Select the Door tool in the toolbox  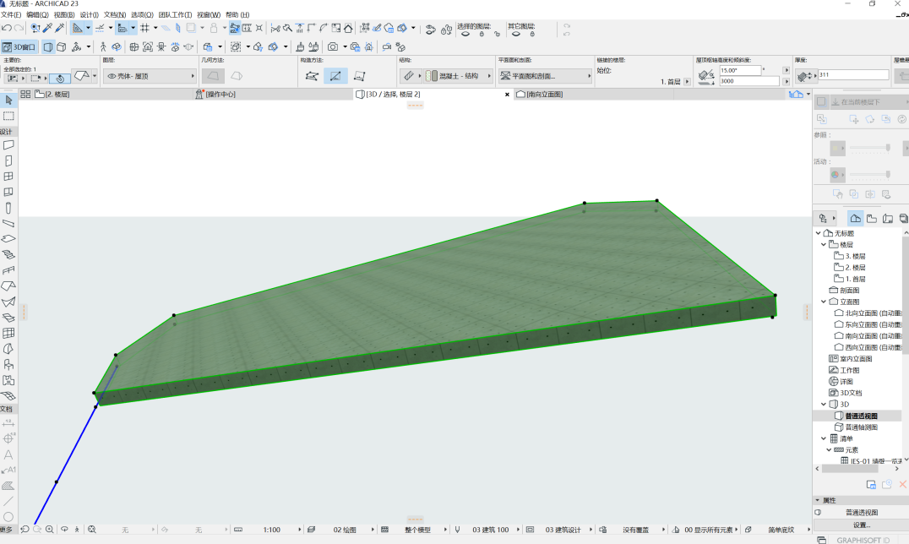(x=8, y=160)
